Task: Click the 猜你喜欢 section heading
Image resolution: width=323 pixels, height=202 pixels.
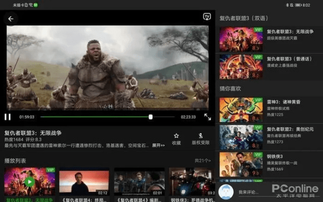Action: [x=230, y=89]
